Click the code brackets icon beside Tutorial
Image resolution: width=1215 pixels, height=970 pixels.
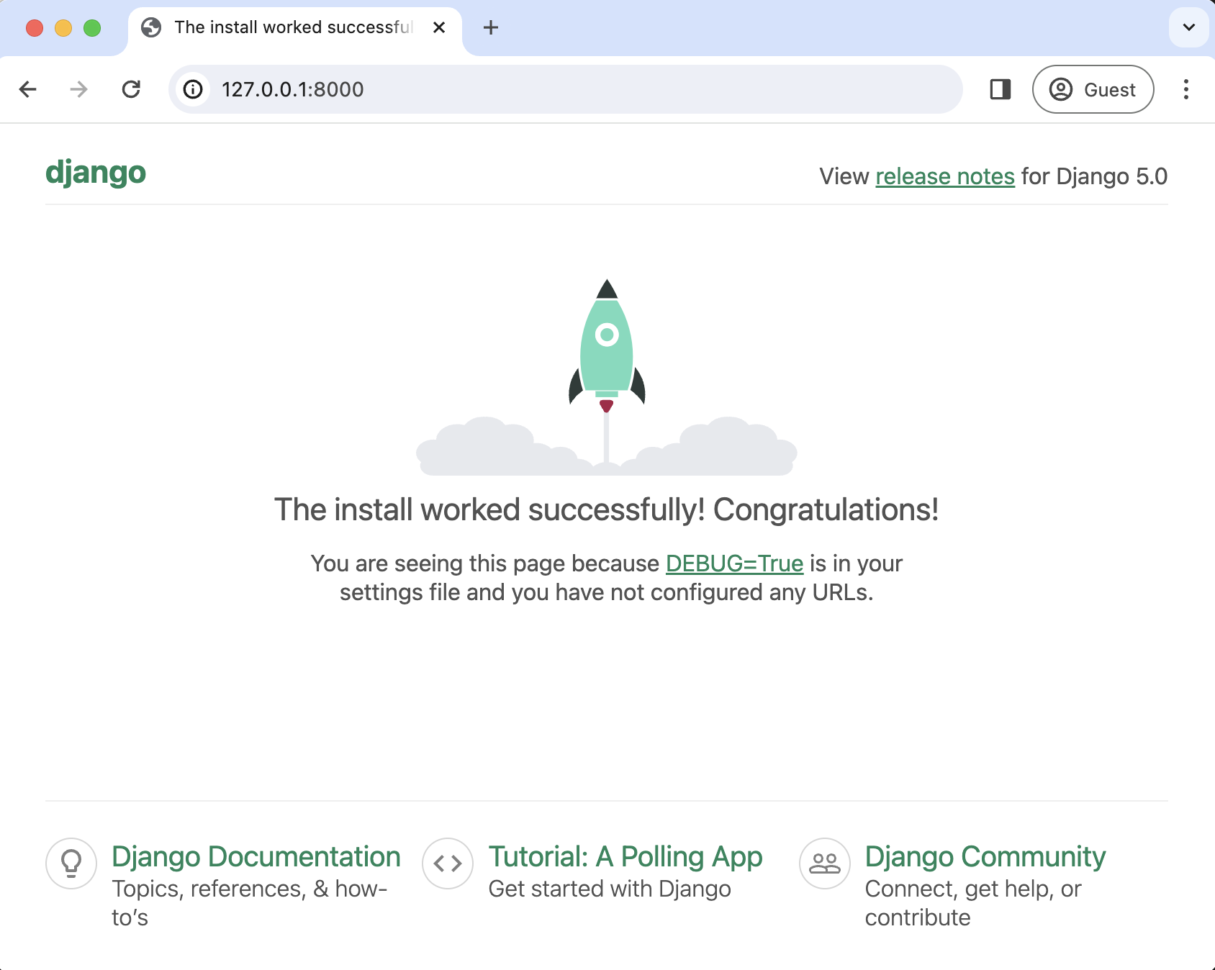coord(447,863)
